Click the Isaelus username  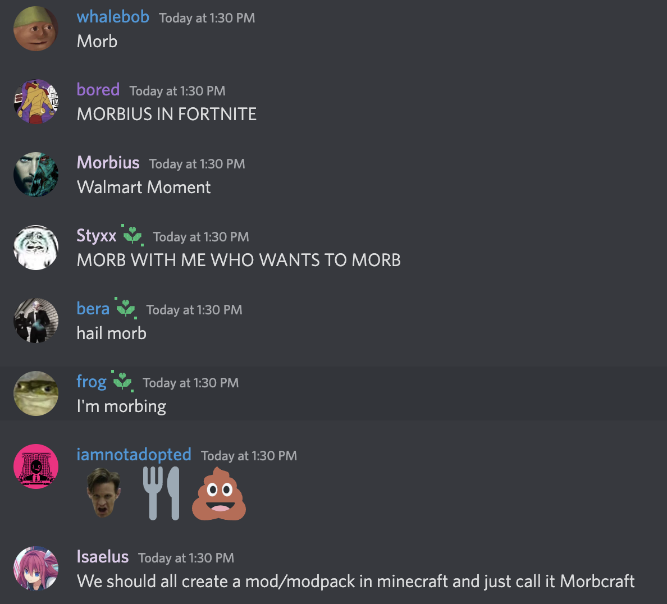point(103,557)
